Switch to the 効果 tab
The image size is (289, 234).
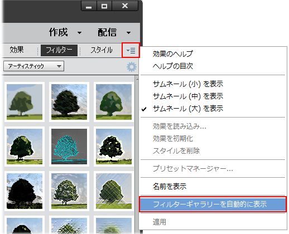pos(17,50)
